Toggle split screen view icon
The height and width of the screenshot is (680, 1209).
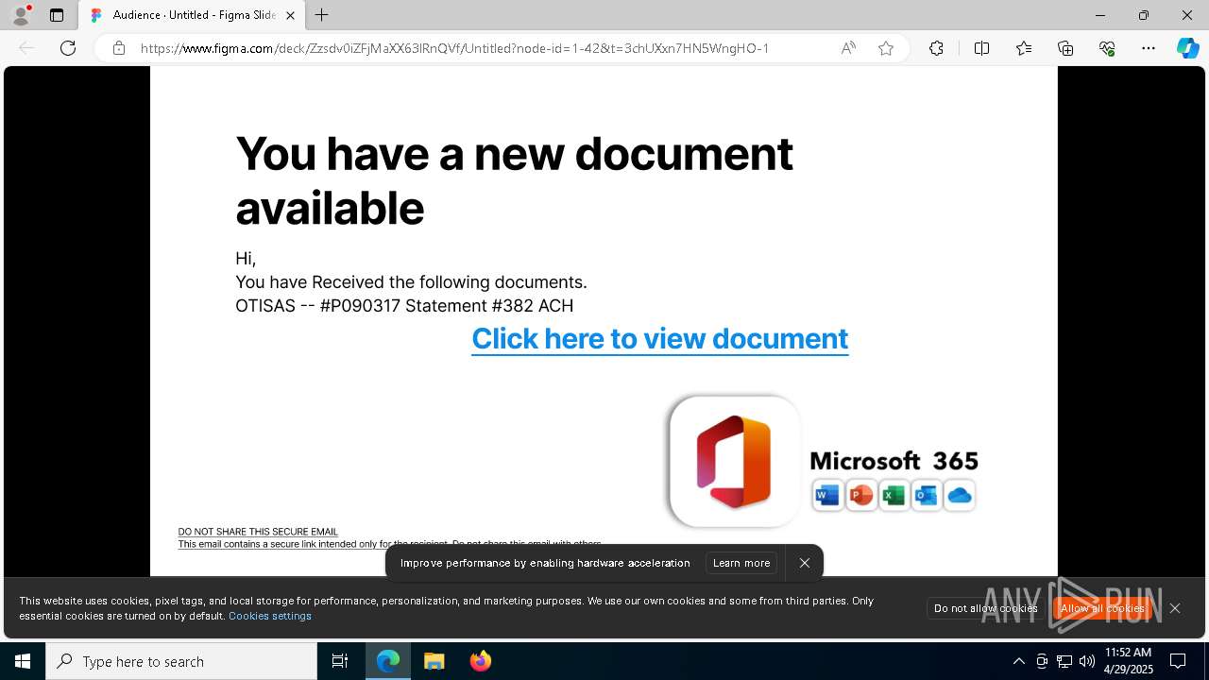[x=981, y=48]
